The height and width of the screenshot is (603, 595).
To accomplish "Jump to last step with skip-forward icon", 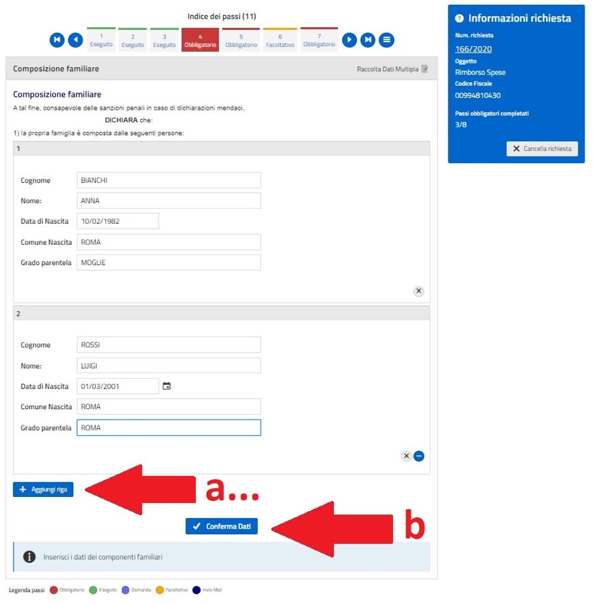I will 368,40.
